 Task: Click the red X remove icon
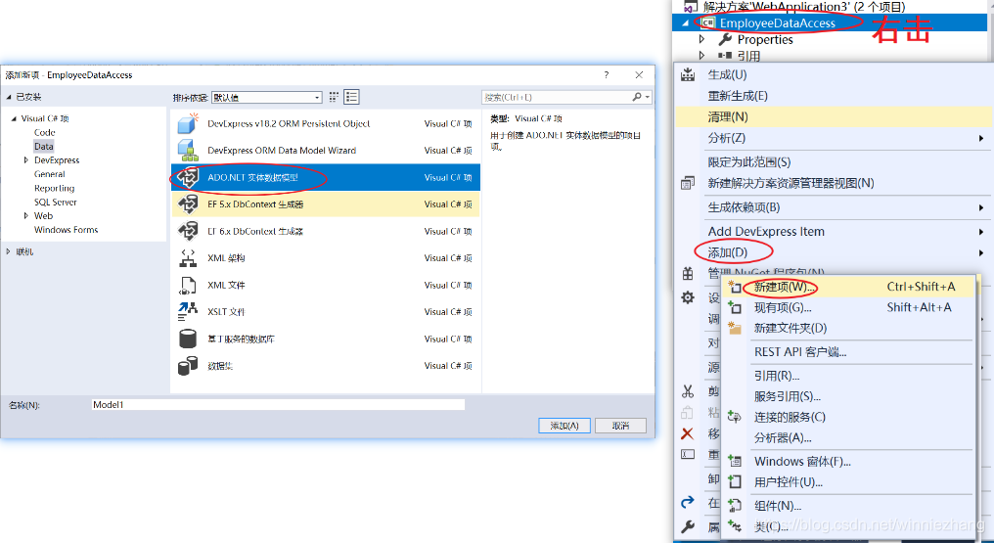pyautogui.click(x=687, y=434)
